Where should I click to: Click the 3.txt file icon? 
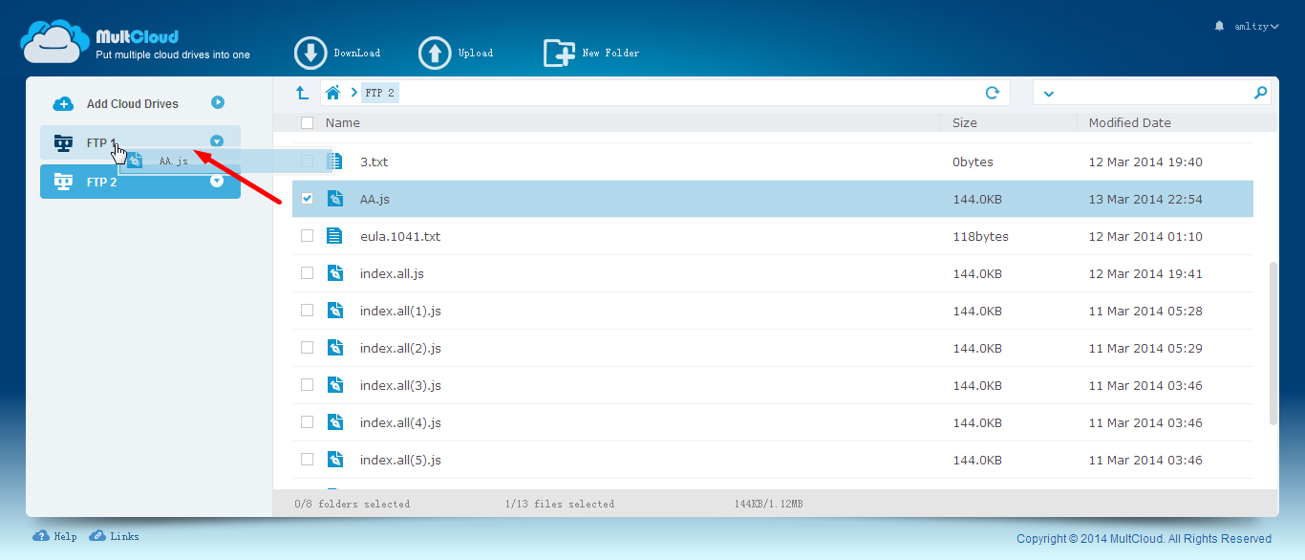(334, 162)
